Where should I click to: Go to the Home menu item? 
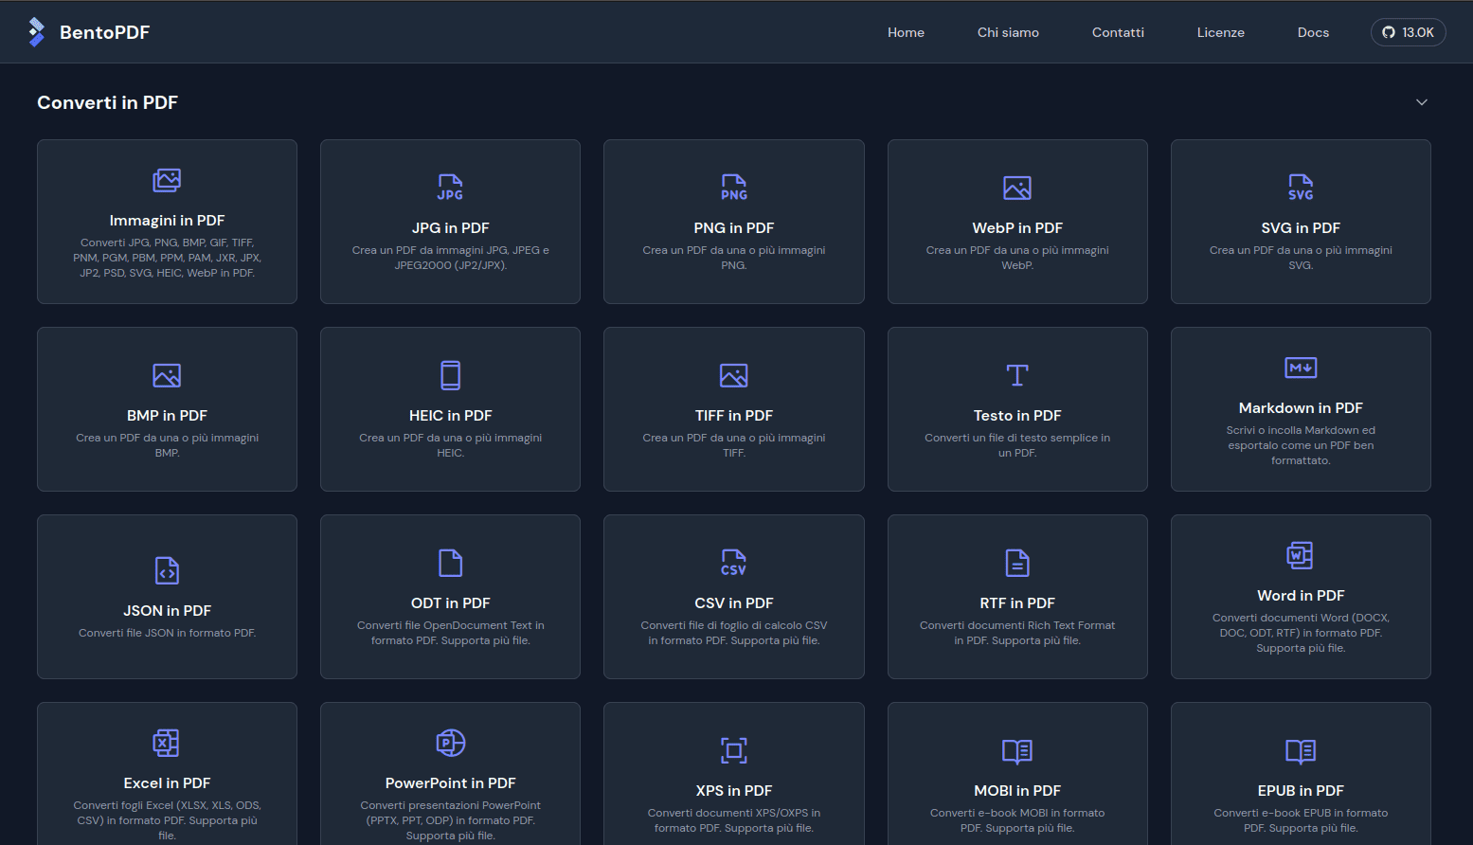click(x=906, y=32)
